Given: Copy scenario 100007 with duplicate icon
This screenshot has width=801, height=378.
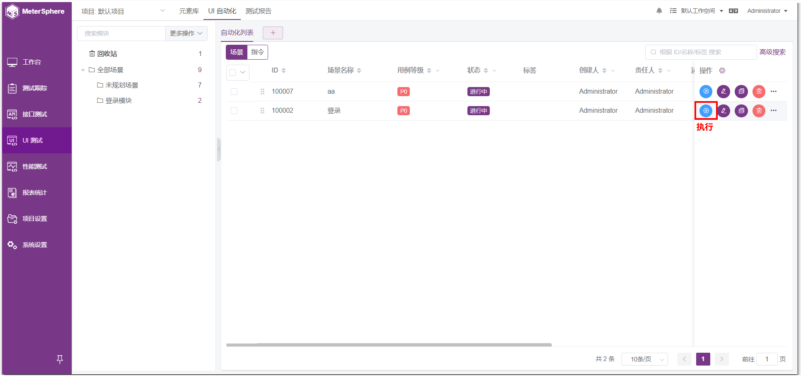Looking at the screenshot, I should point(741,91).
